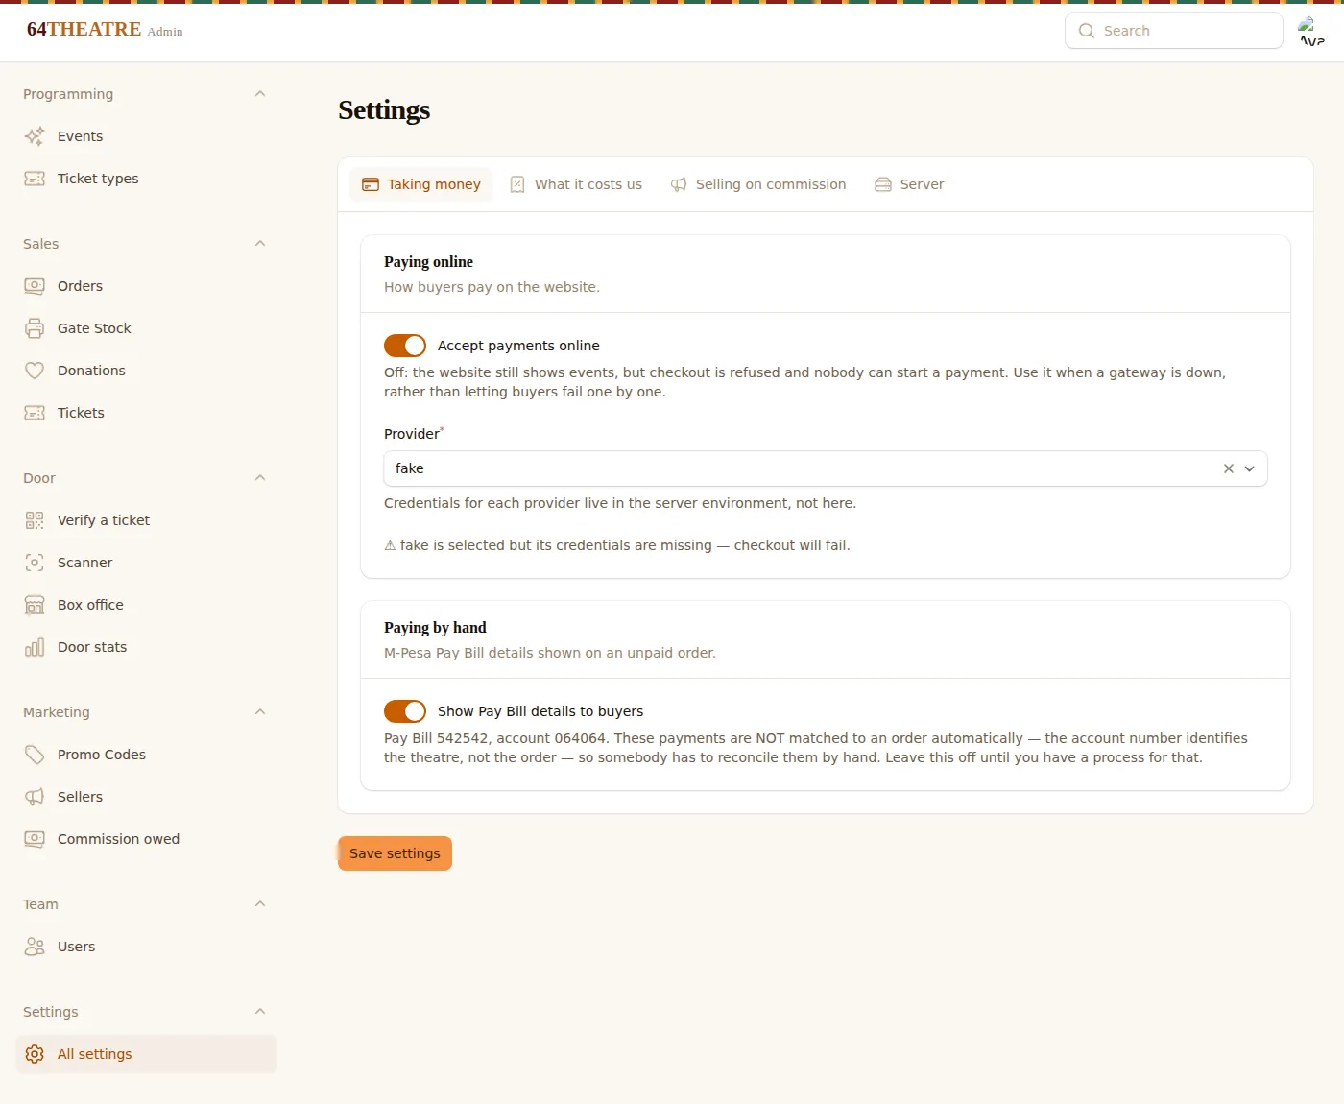Collapse the Door sidebar group
Viewport: 1344px width, 1104px height.
[x=260, y=478]
